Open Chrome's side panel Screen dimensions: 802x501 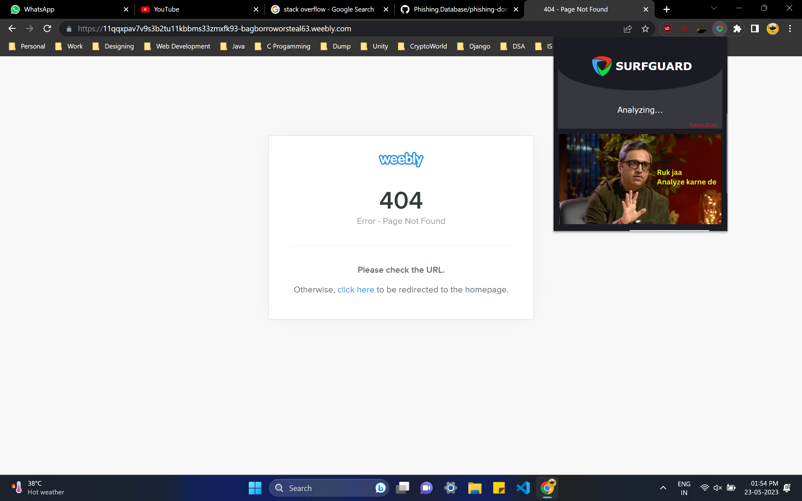pos(755,28)
